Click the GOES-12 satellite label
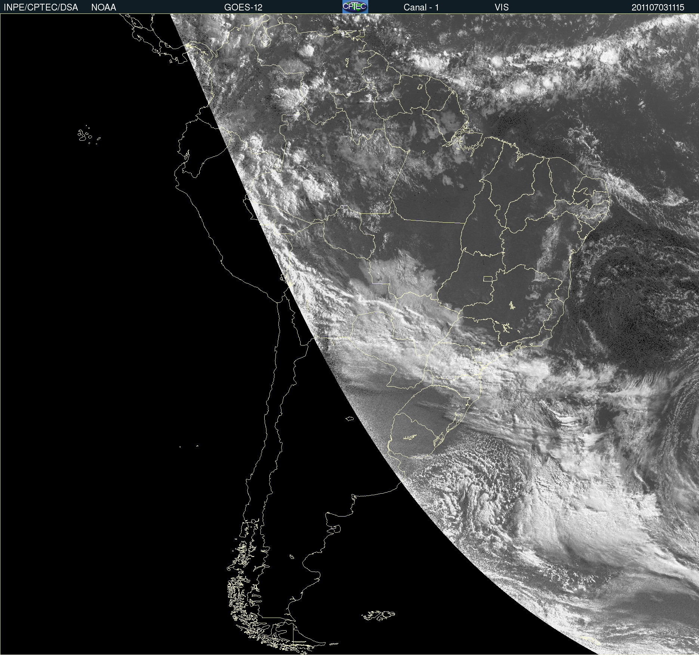The height and width of the screenshot is (655, 699). (243, 7)
